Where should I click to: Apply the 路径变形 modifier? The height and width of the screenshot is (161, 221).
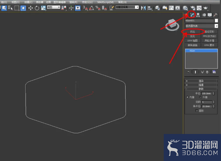pos(209,32)
